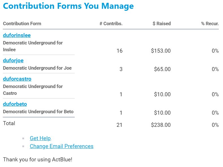Click the Contribution Forms You Manage heading
The height and width of the screenshot is (167, 223).
pos(68,6)
